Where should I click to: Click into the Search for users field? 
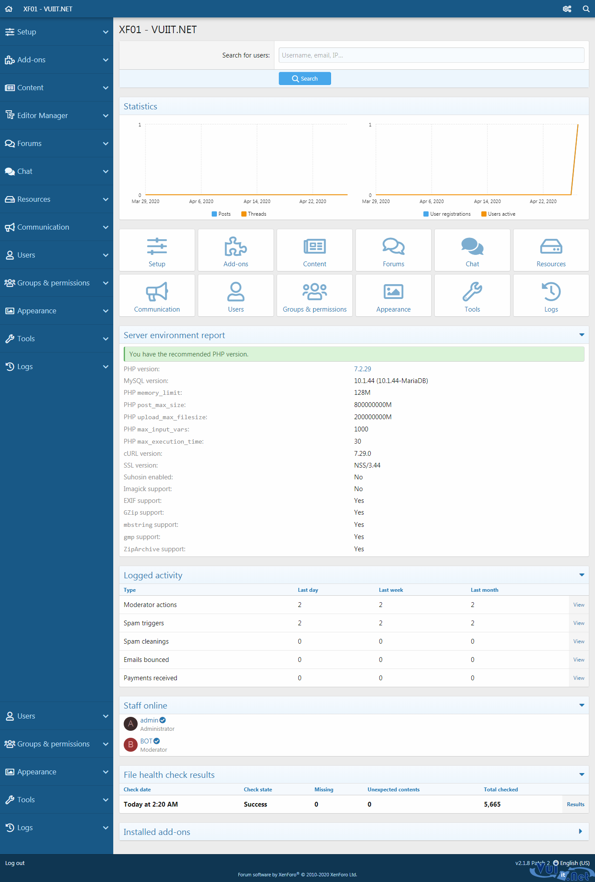point(431,55)
